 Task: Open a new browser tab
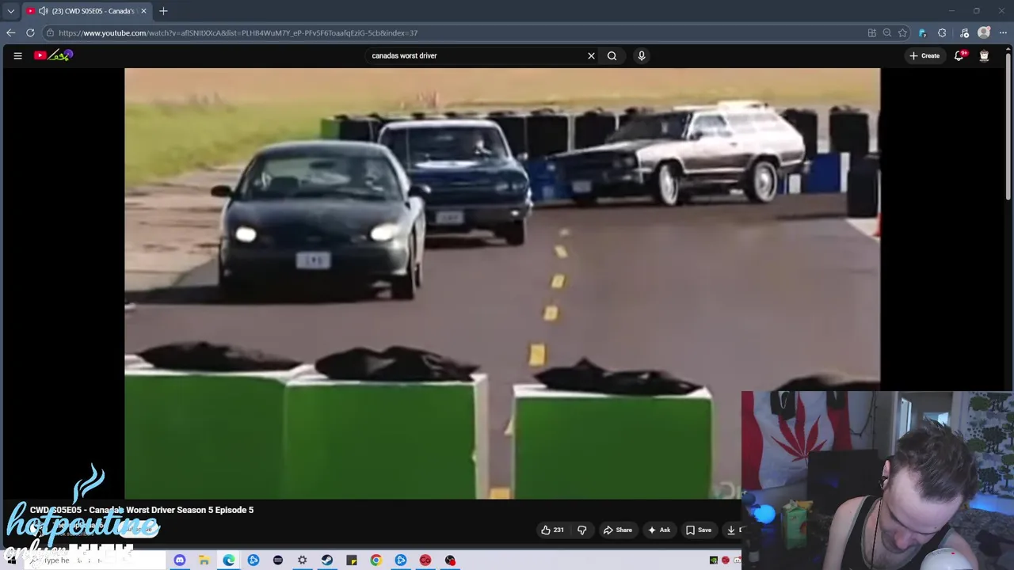(163, 11)
